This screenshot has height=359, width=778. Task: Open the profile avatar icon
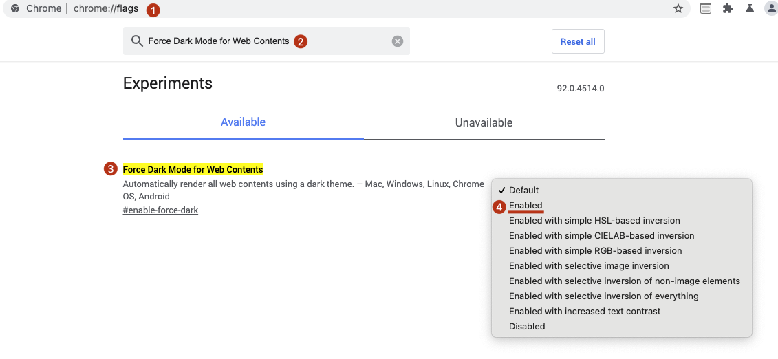[772, 8]
